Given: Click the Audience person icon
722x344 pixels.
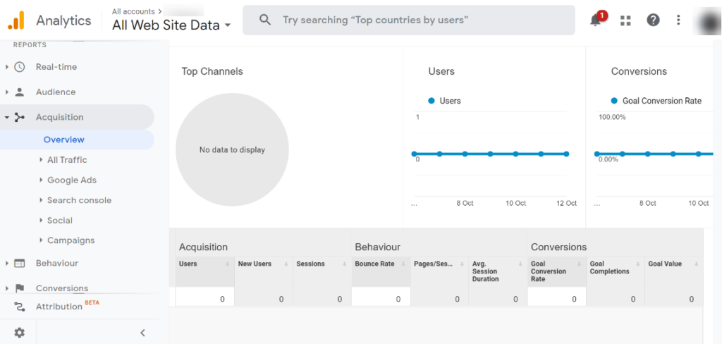Looking at the screenshot, I should pos(20,92).
